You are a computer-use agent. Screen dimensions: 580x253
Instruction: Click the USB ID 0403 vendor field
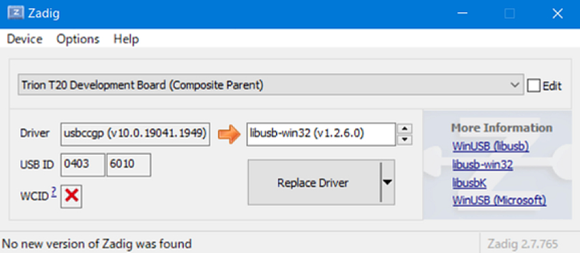[83, 165]
